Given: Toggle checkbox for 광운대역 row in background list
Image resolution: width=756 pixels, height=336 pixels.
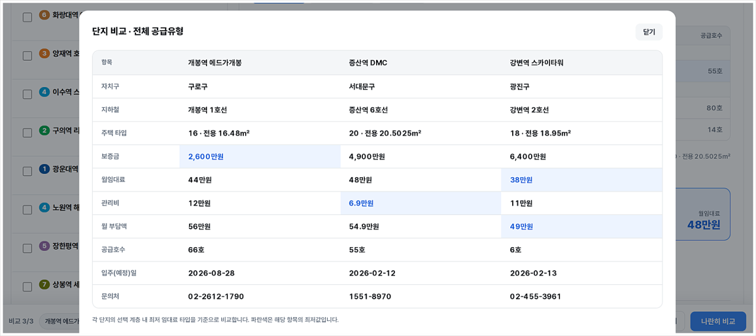Looking at the screenshot, I should (27, 171).
